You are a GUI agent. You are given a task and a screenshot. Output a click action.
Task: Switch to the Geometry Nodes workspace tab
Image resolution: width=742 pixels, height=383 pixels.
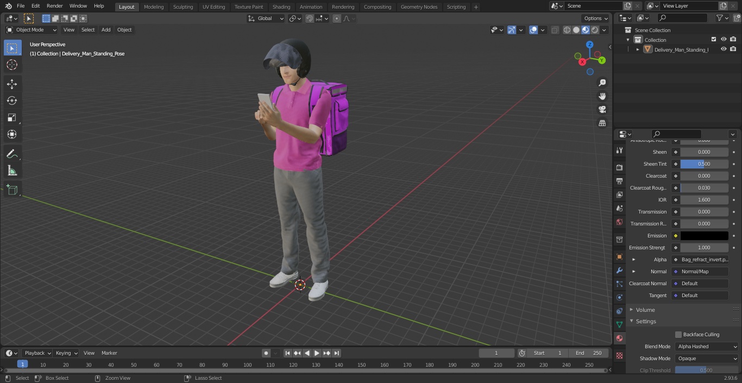pyautogui.click(x=419, y=7)
